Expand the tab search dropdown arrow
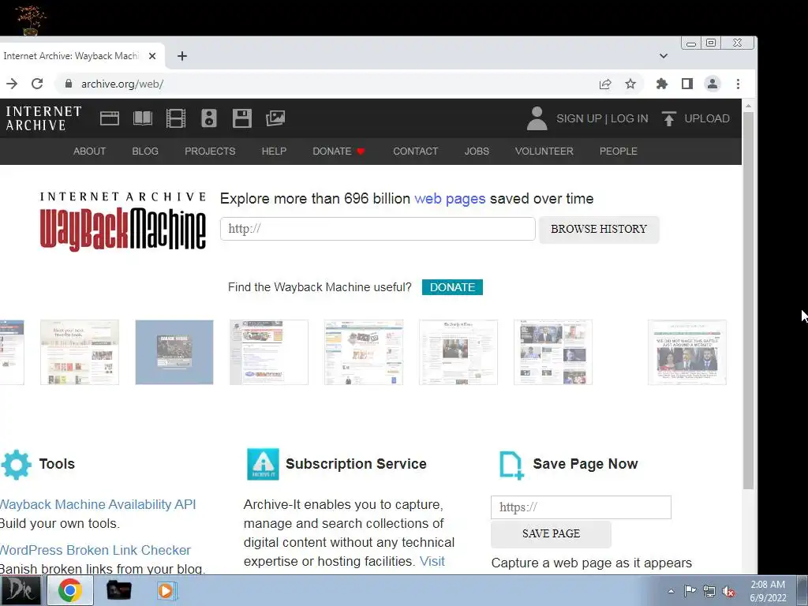Viewport: 808px width, 606px height. [663, 56]
